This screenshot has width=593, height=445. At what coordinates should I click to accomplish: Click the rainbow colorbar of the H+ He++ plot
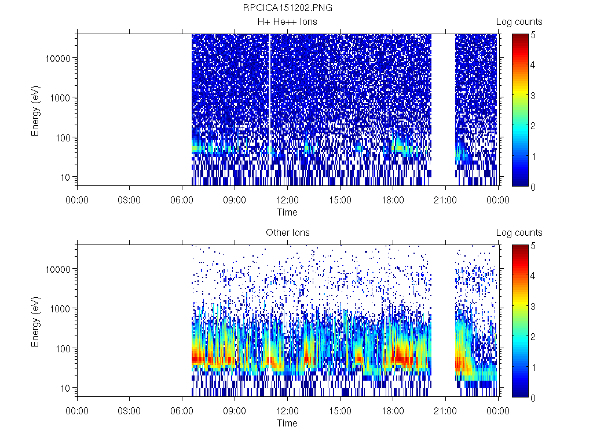(x=521, y=110)
